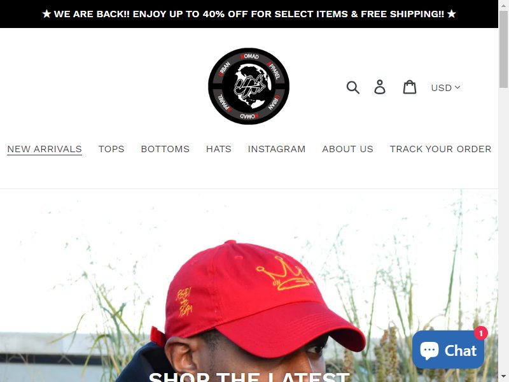This screenshot has height=382, width=509.
Task: Click the Urban Nomad Apparel logo
Action: click(x=249, y=86)
